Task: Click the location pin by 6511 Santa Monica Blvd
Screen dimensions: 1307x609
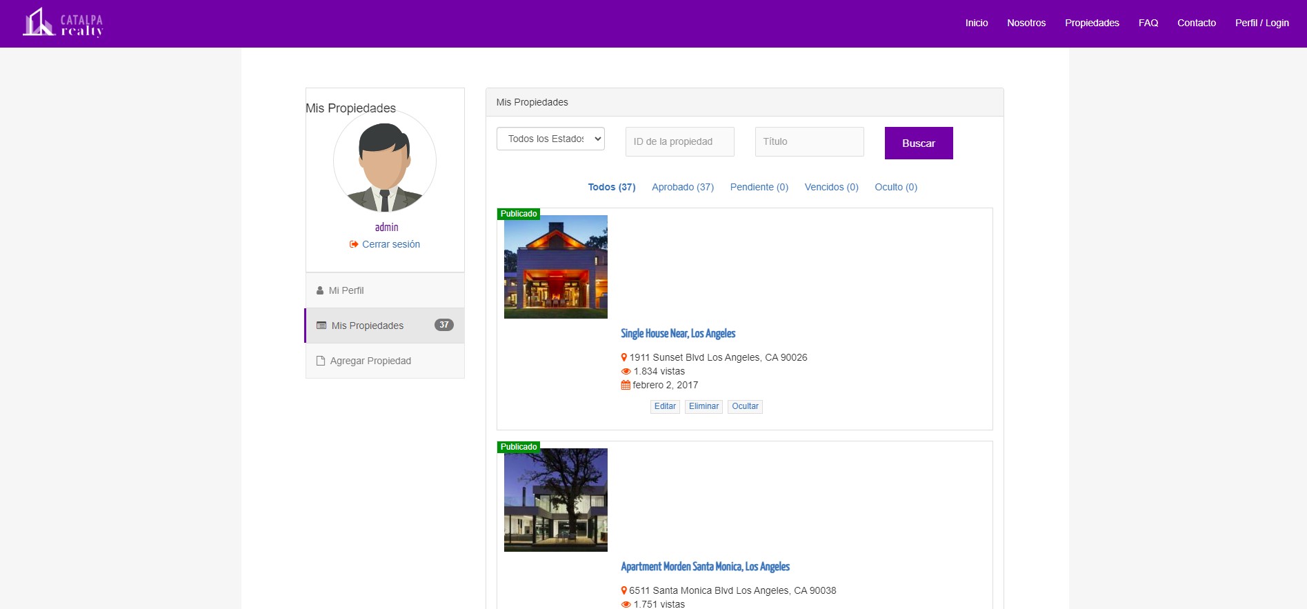Action: pos(624,590)
